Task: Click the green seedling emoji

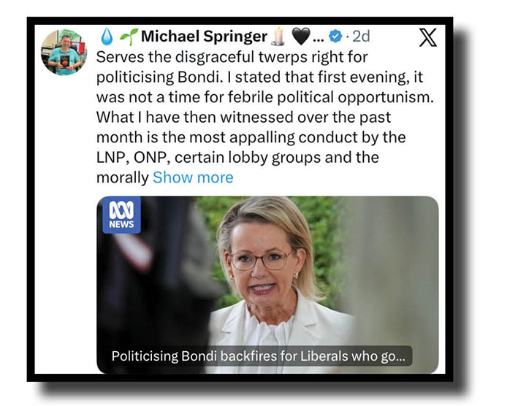Action: (128, 36)
